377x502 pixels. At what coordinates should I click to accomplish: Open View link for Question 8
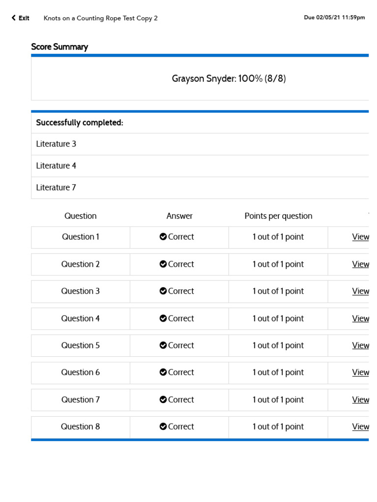[360, 427]
